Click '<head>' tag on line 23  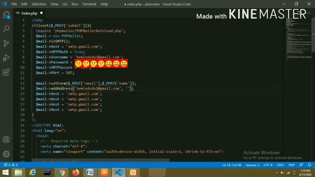(x=42, y=136)
